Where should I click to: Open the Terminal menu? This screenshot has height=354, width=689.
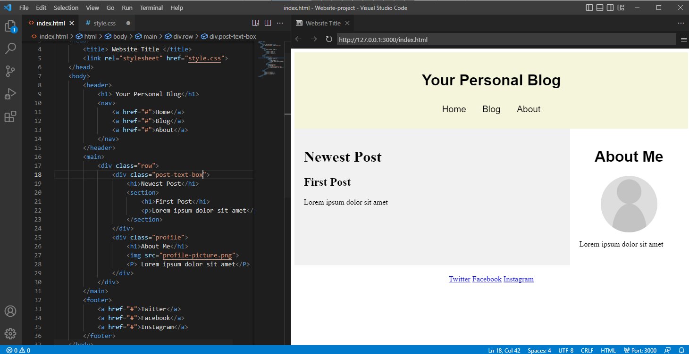tap(151, 8)
